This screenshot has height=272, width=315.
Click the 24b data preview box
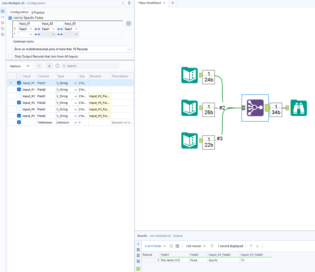point(208,77)
